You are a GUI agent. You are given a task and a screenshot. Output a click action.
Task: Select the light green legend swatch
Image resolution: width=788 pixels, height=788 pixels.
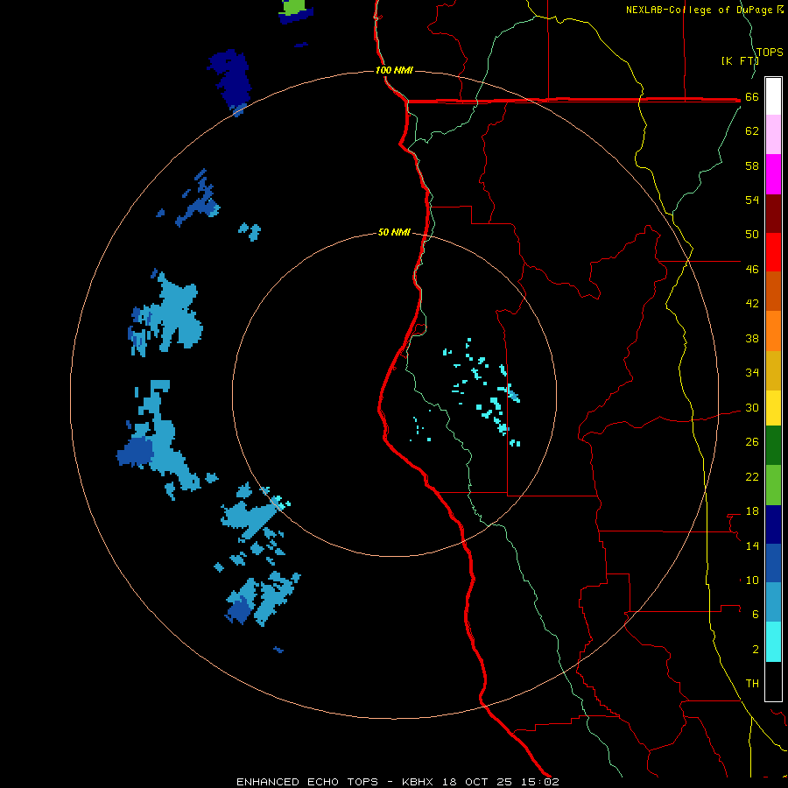tap(773, 485)
